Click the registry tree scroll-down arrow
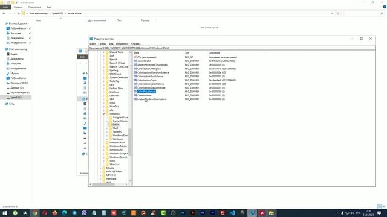The width and height of the screenshot is (387, 217). (129, 181)
